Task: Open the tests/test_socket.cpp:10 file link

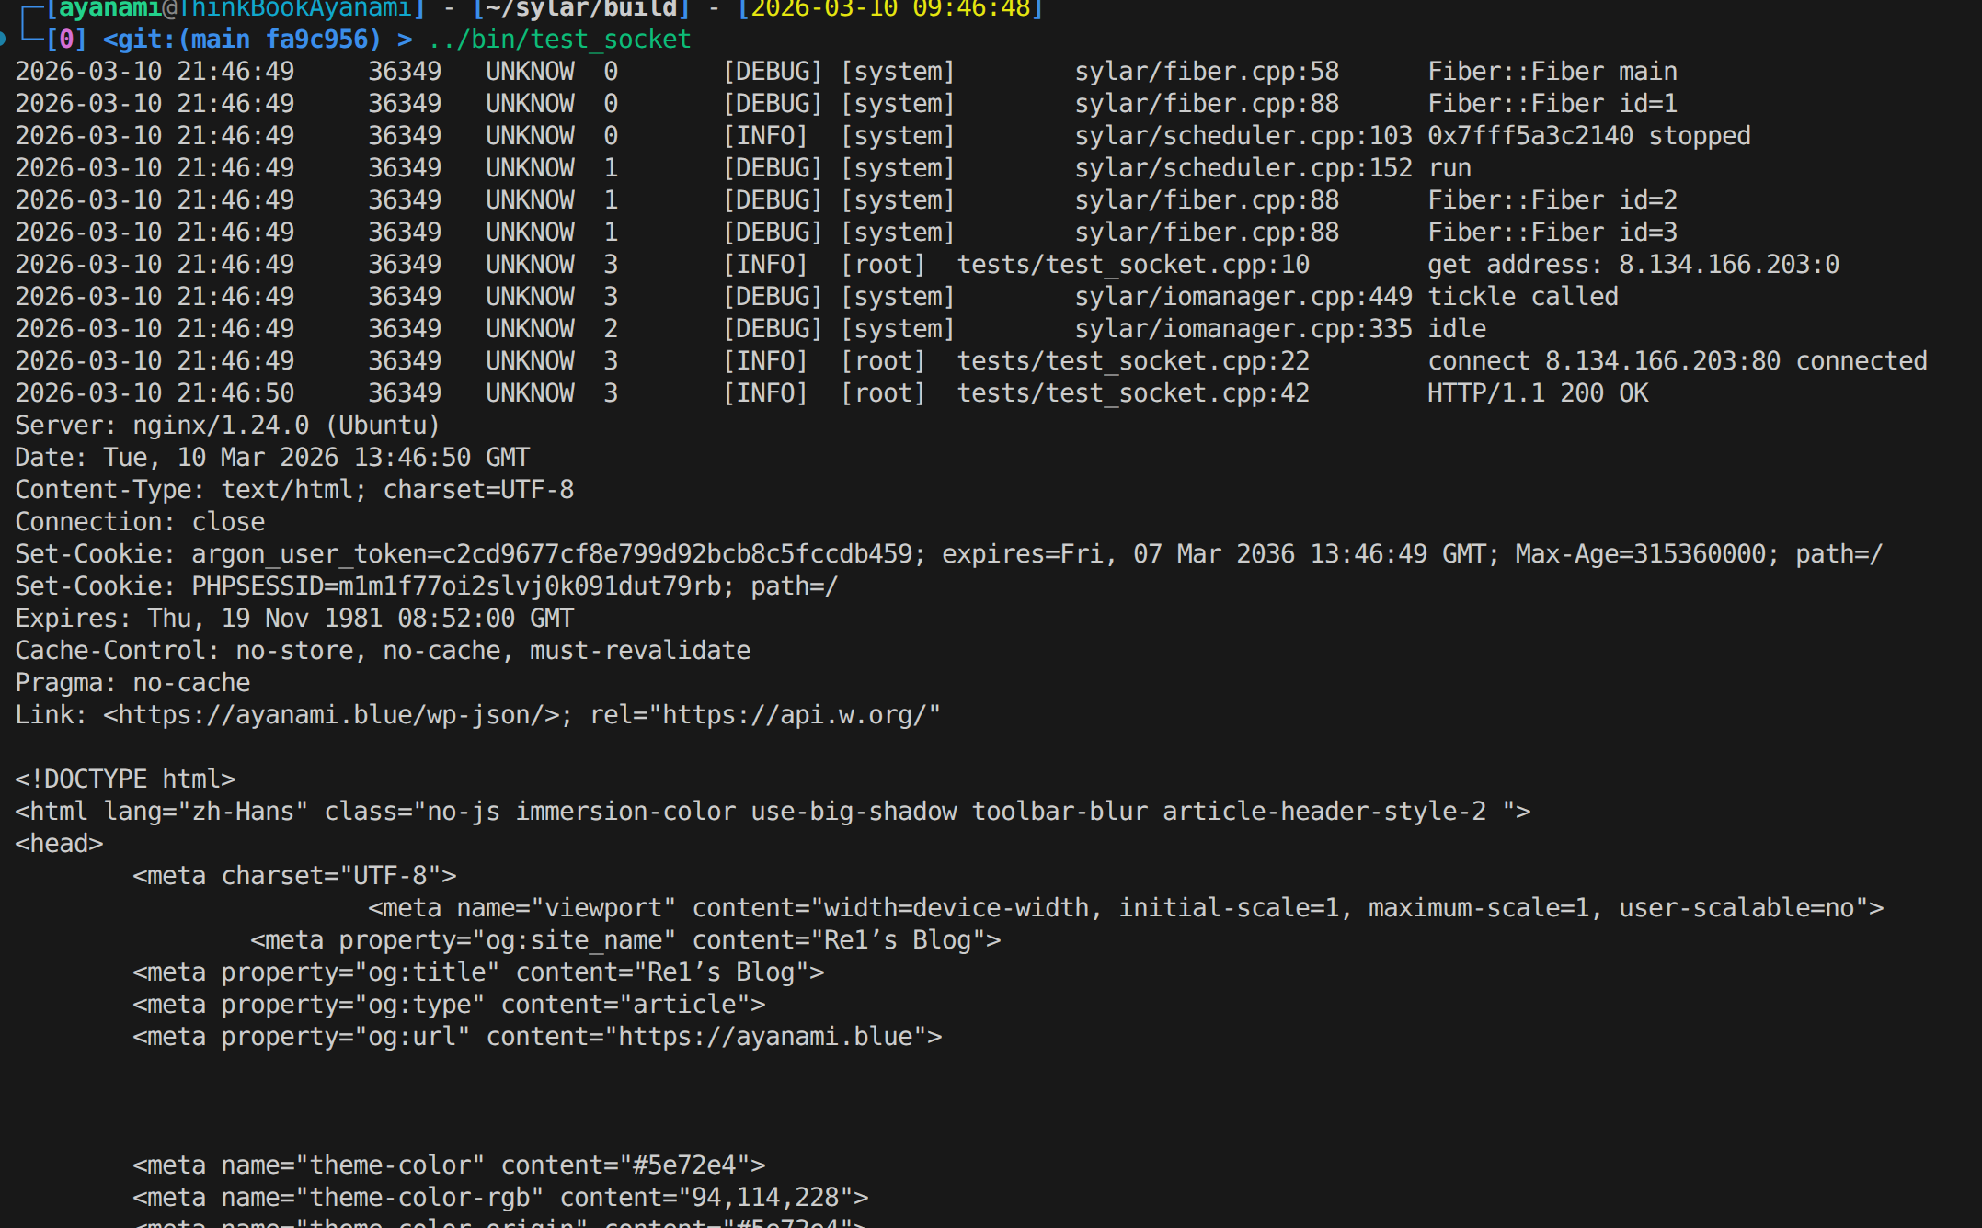Action: (1132, 265)
